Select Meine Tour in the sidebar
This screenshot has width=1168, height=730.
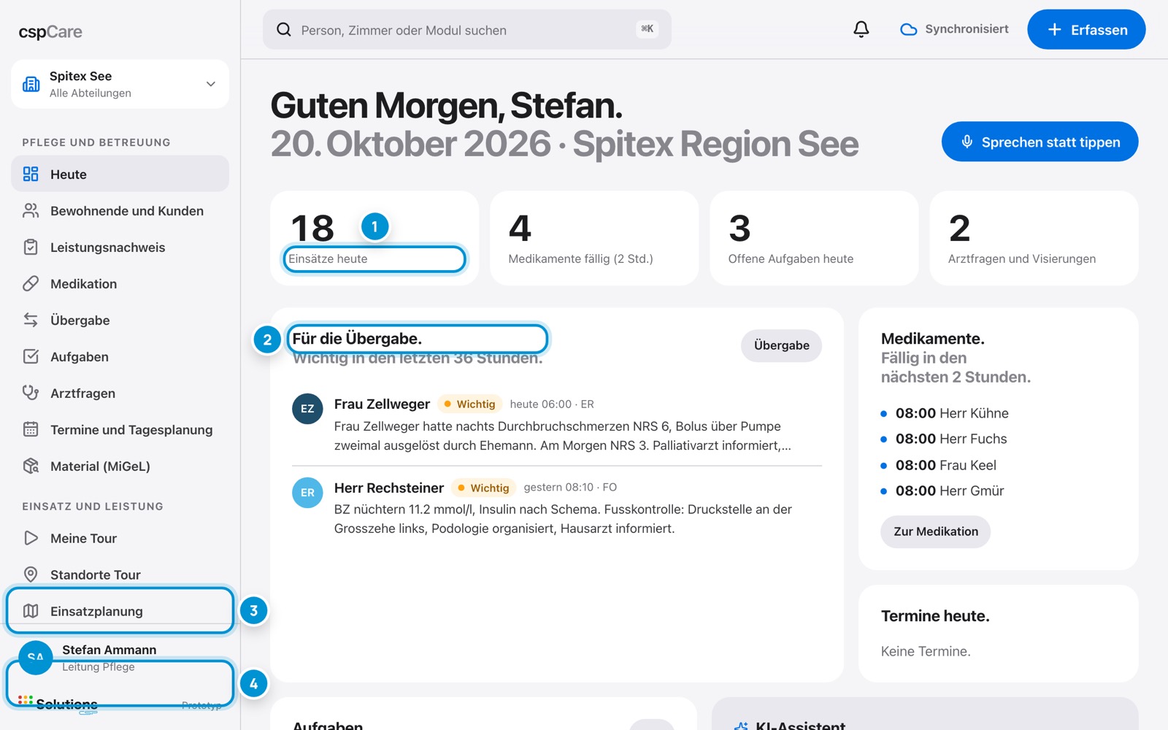pyautogui.click(x=120, y=538)
